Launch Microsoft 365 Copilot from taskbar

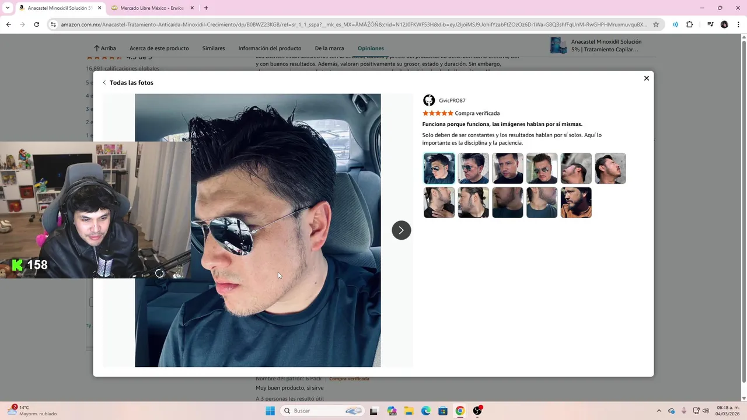(391, 411)
